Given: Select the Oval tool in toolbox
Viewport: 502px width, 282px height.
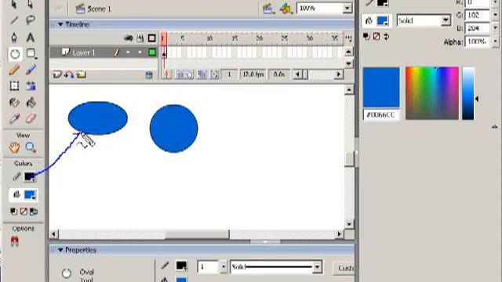Looking at the screenshot, I should tap(15, 54).
